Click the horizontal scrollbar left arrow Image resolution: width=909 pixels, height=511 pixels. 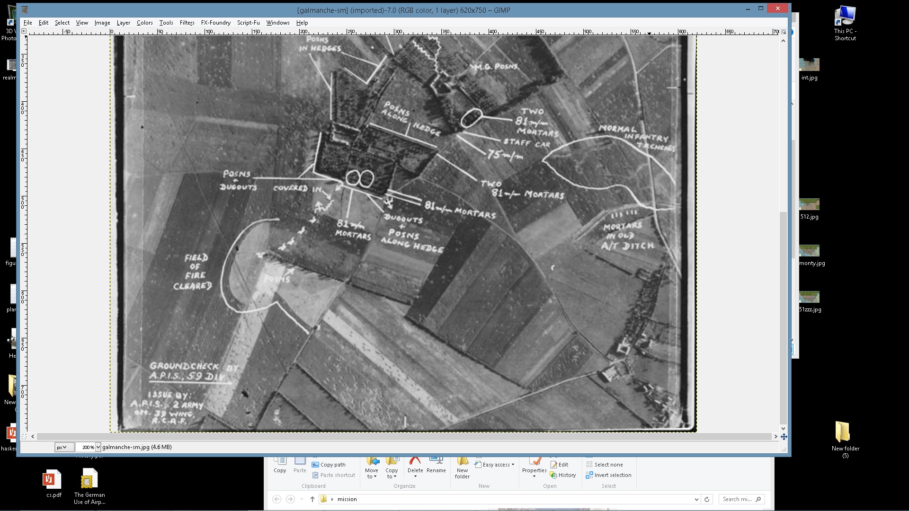(x=33, y=437)
